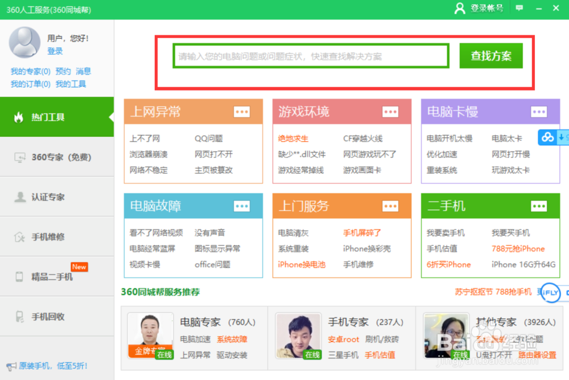Switch to 360专家 (免费) sidebar tab
569x380 pixels.
tap(57, 157)
